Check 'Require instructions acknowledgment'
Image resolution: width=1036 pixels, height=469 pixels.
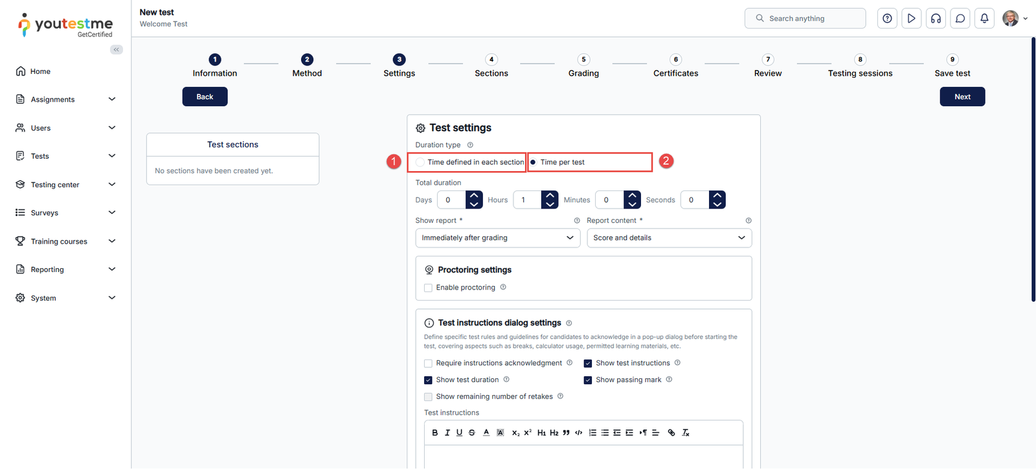click(x=428, y=363)
